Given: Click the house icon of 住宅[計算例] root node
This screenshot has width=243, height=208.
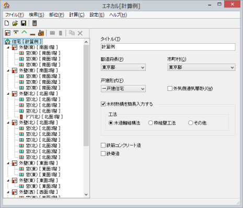Looking at the screenshot, I should pyautogui.click(x=7, y=41).
